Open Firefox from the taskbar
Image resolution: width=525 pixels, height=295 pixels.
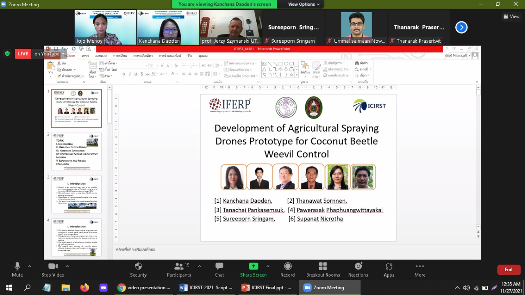84,288
